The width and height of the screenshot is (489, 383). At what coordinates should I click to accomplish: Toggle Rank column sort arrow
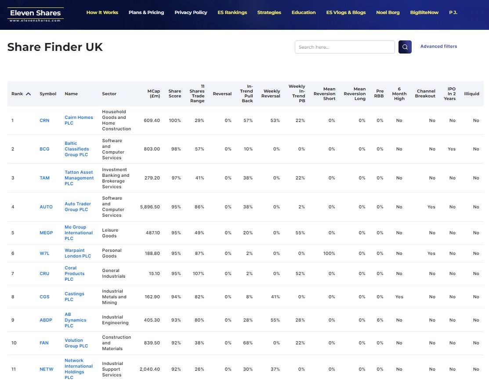click(29, 94)
